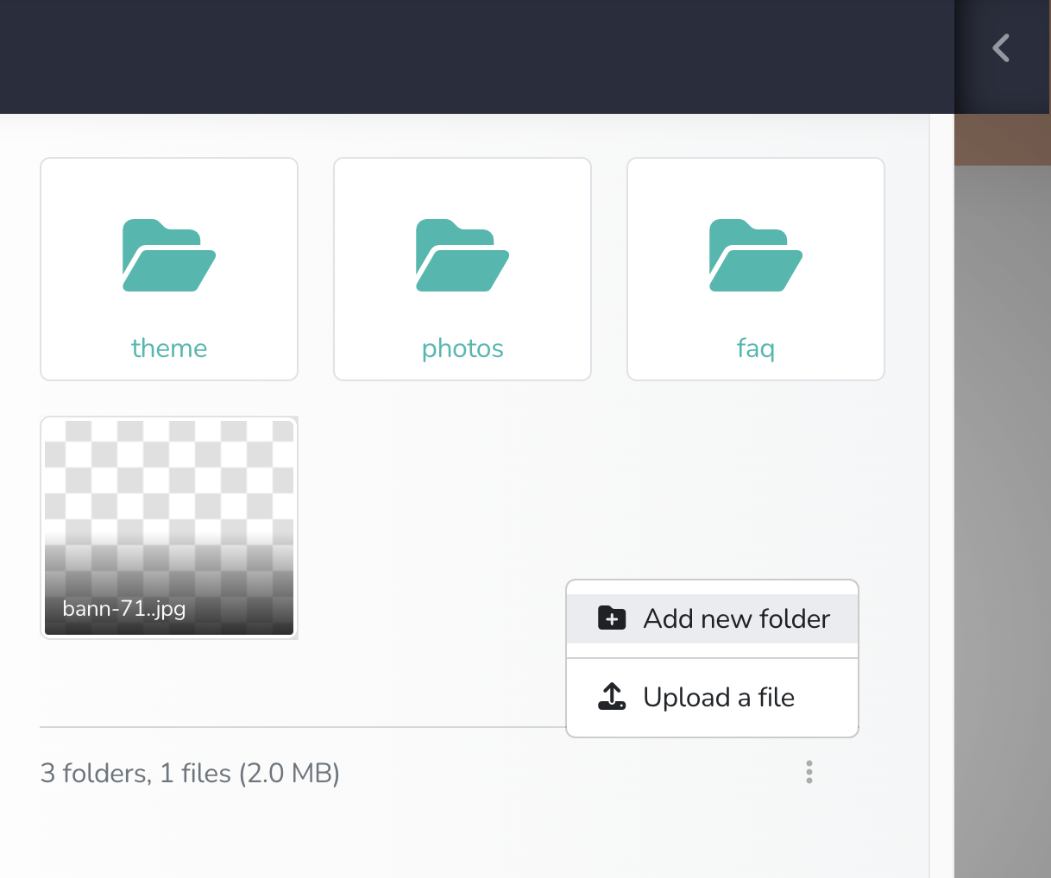Select the bann-71..jpg image thumbnail
This screenshot has width=1051, height=878.
coord(169,528)
